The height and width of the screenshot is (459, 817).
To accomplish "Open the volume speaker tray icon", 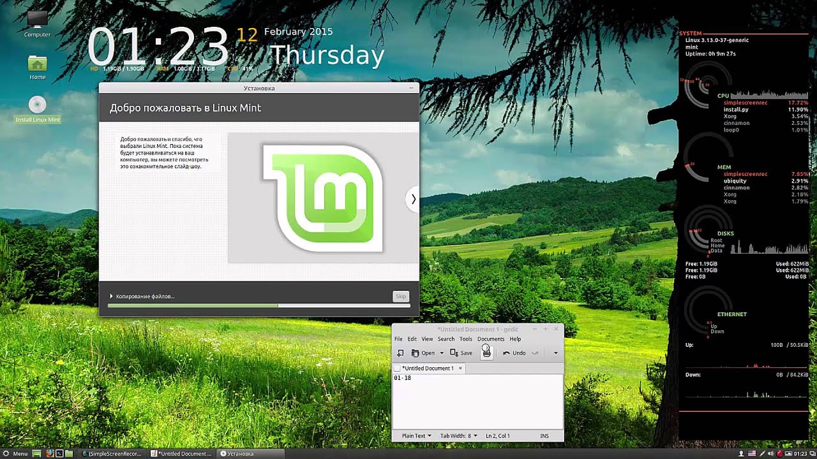I will point(770,454).
